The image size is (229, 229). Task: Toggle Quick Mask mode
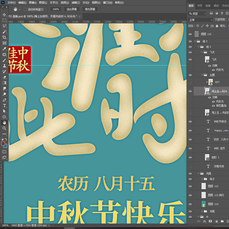coord(4,152)
